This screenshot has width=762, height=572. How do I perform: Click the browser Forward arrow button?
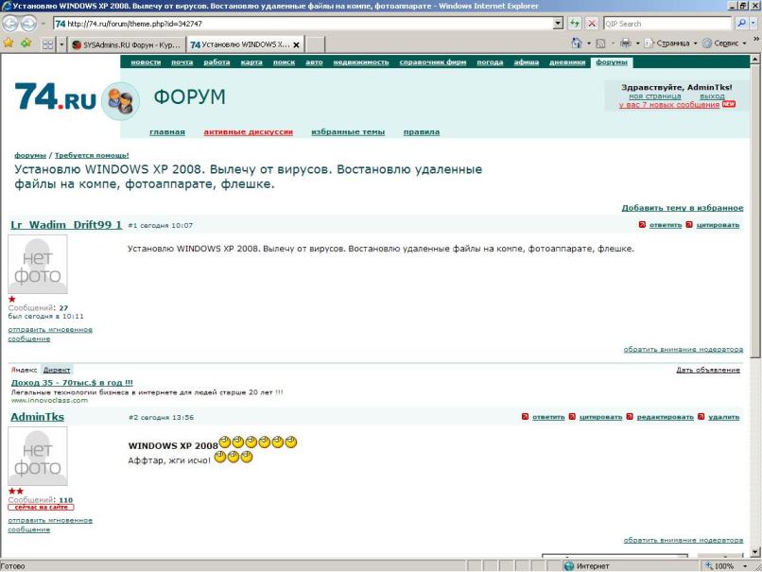tap(28, 23)
